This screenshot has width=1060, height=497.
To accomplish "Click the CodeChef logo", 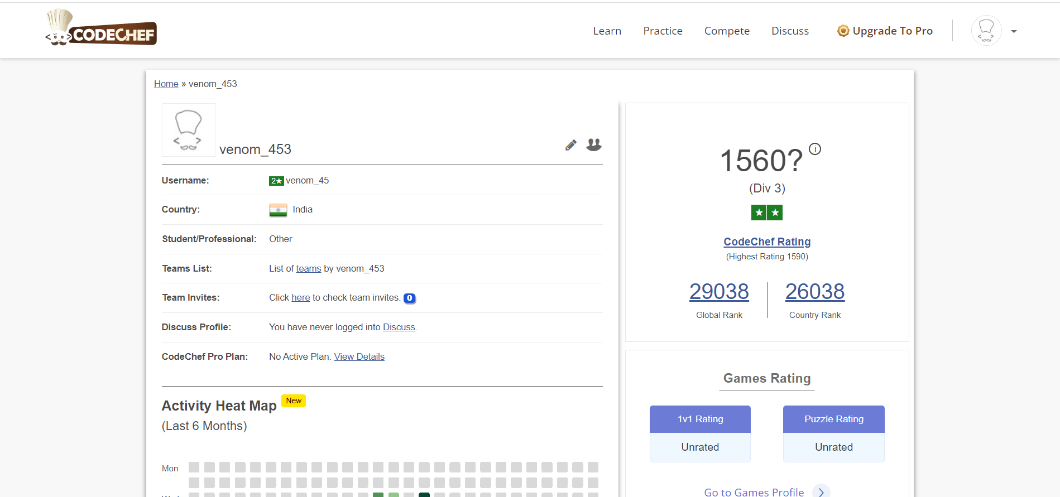I will pos(101,27).
